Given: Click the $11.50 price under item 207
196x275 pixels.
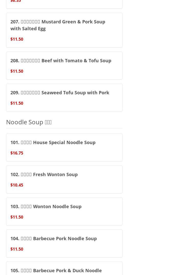Looking at the screenshot, I should coord(17,39).
